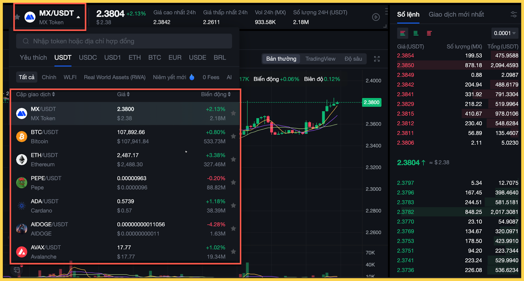Show sell orders only layout
Screen dimensions: 524x281
pos(429,33)
